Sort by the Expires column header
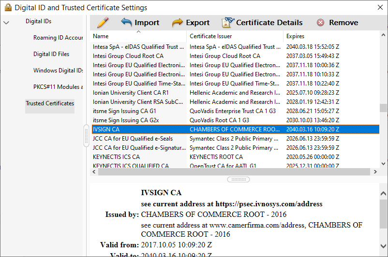 [331, 36]
